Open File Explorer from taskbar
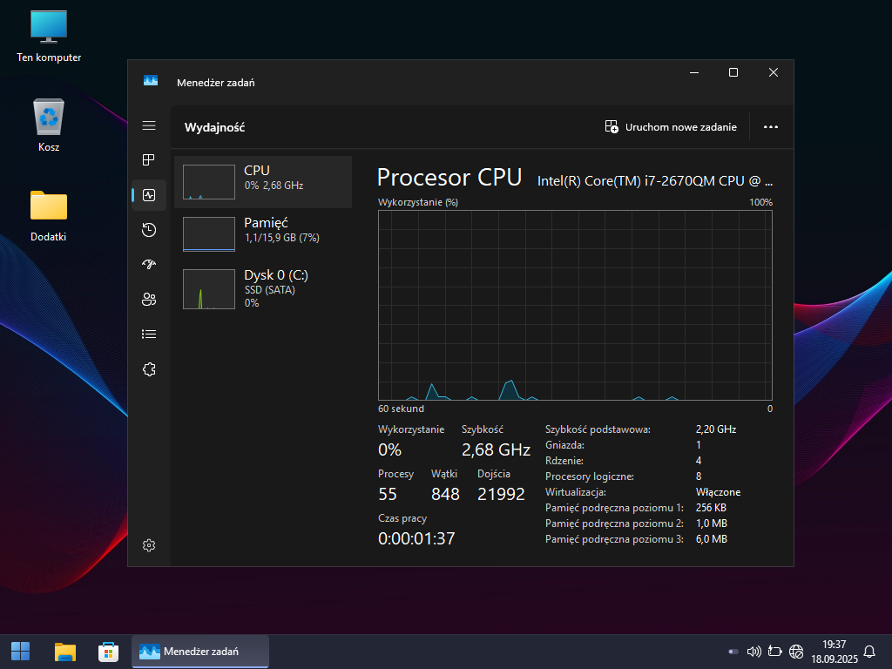This screenshot has height=669, width=892. 65,652
